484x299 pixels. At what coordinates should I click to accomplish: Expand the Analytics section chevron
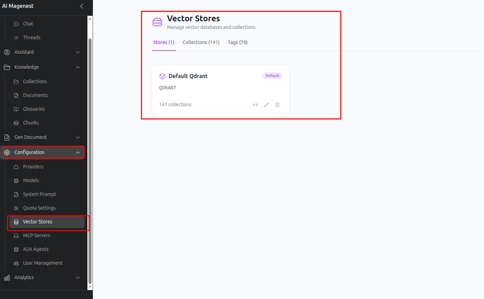78,278
